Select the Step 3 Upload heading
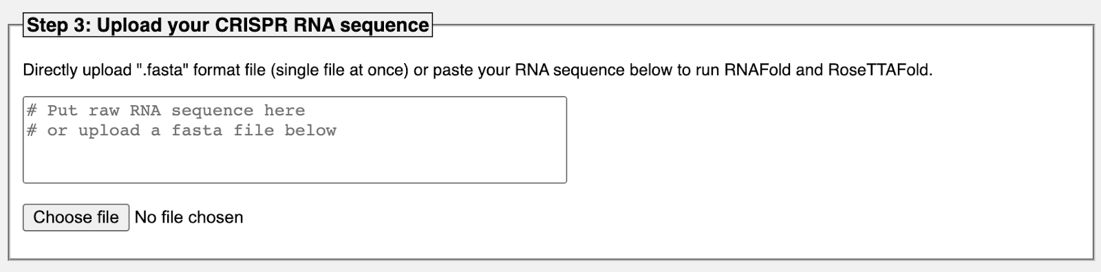This screenshot has height=272, width=1101. pos(228,25)
